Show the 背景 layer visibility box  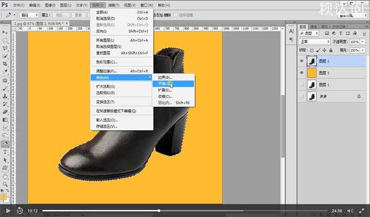coord(302,96)
